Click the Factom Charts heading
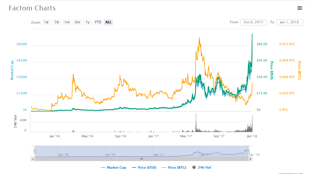The width and height of the screenshot is (323, 174). pyautogui.click(x=32, y=8)
